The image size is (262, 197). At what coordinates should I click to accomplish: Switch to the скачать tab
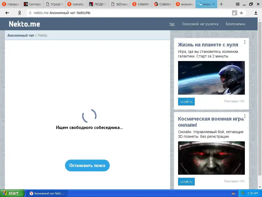click(x=76, y=4)
